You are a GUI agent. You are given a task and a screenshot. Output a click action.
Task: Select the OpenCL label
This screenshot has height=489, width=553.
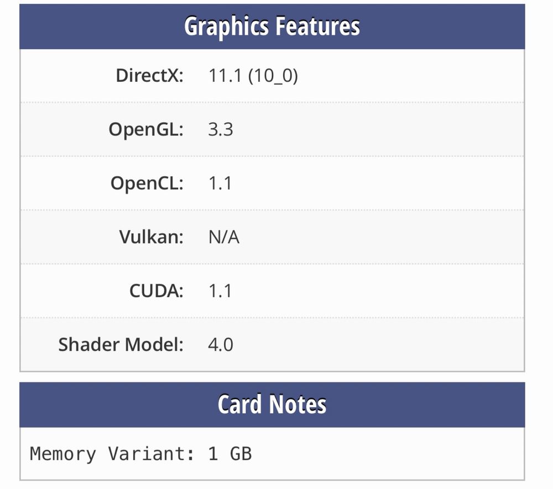pyautogui.click(x=147, y=183)
